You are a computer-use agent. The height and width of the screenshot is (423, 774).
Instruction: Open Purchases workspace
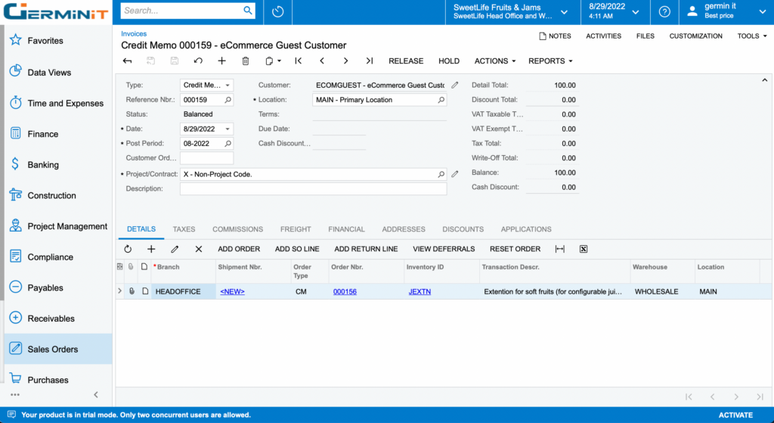point(58,380)
